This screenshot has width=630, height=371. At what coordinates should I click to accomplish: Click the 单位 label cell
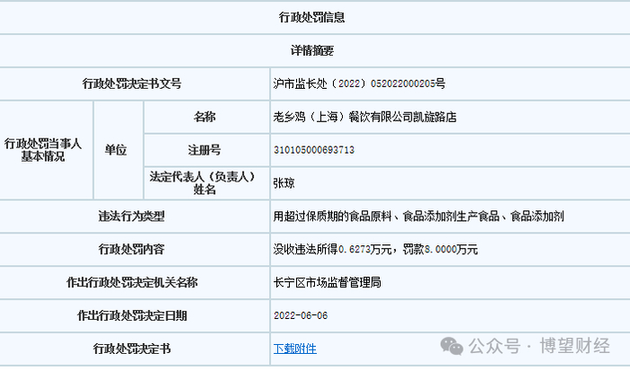(x=116, y=150)
